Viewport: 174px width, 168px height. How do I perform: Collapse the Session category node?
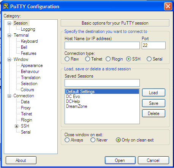[9, 23]
